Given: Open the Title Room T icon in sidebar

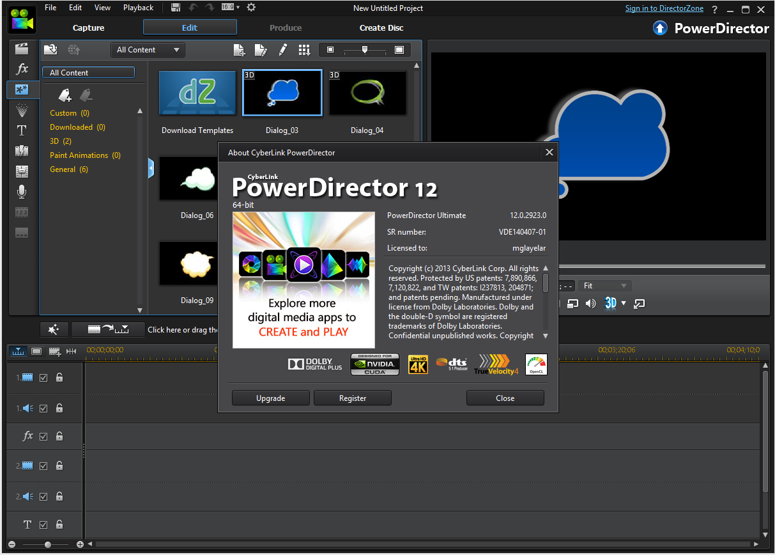Looking at the screenshot, I should pos(22,130).
